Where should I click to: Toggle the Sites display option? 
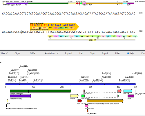click(4, 53)
